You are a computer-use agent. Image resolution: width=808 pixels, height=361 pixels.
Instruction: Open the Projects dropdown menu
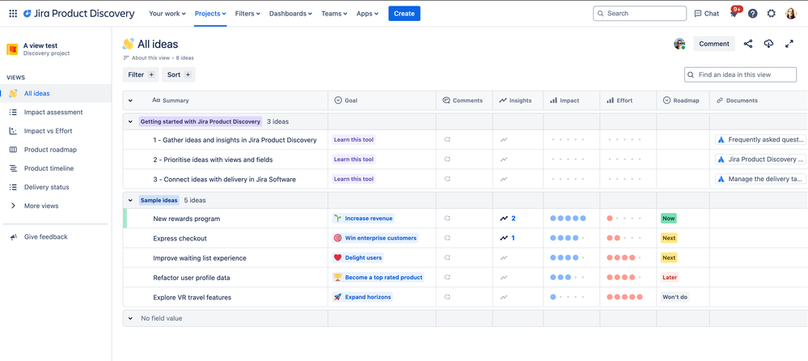pyautogui.click(x=210, y=14)
